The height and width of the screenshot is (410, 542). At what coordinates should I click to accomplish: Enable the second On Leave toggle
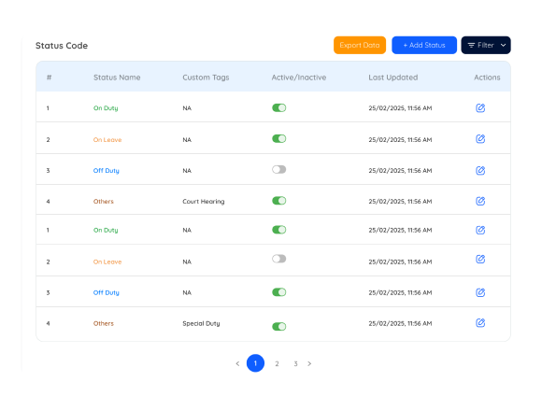[x=279, y=259]
